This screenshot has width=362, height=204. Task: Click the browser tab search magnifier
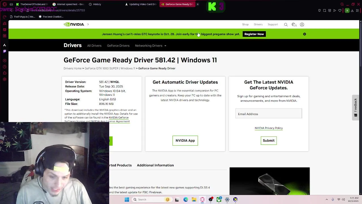tap(342, 4)
